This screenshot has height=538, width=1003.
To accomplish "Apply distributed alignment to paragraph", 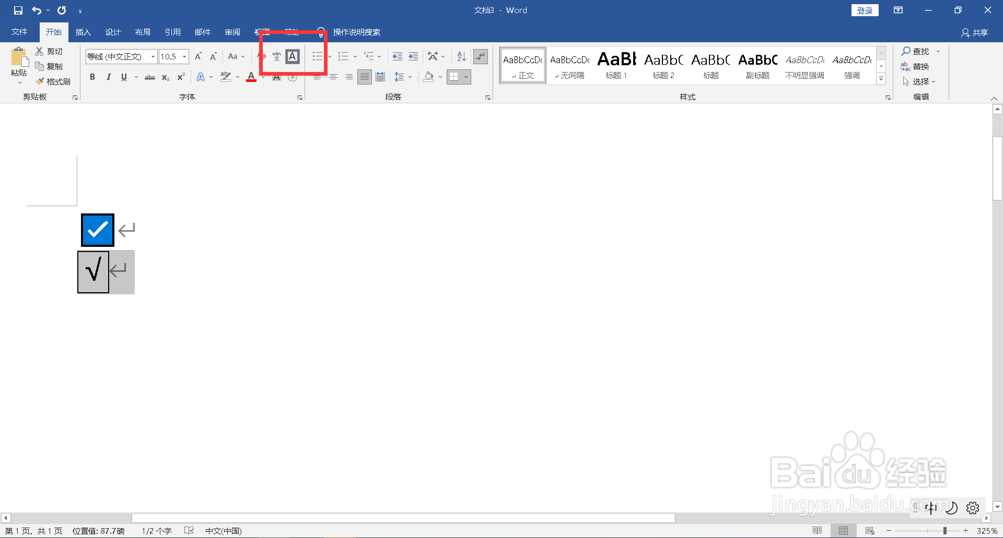I will coord(380,77).
